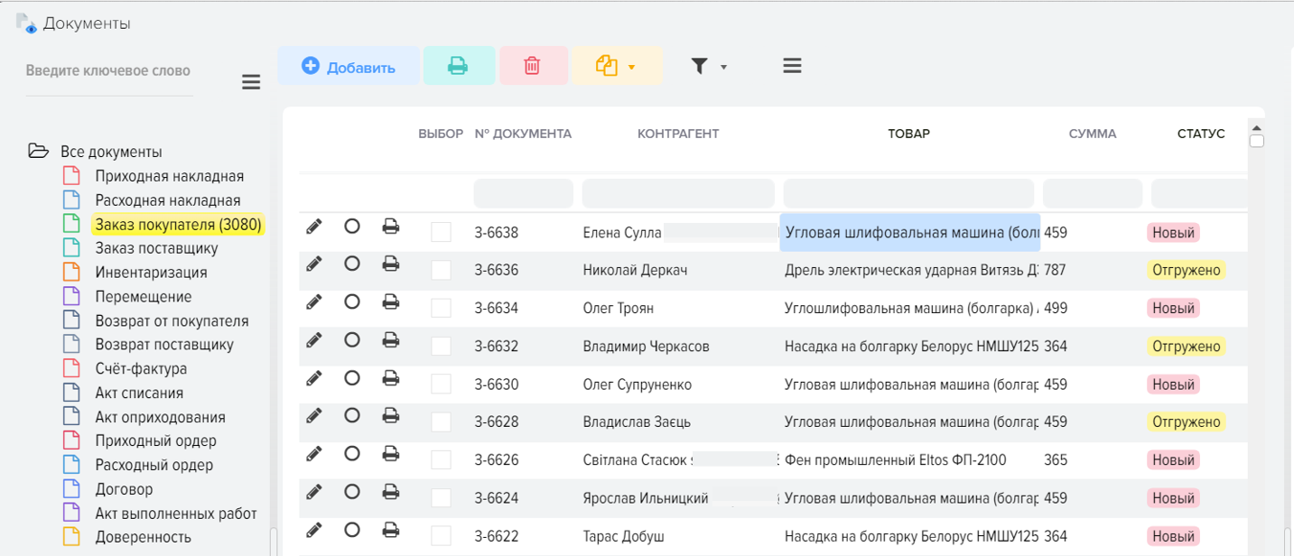The width and height of the screenshot is (1294, 556).
Task: Click the green print button in toolbar
Action: (x=459, y=66)
